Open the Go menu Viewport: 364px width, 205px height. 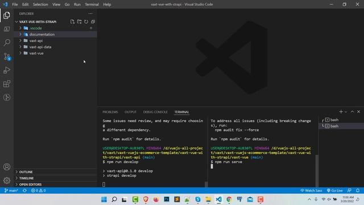click(67, 5)
